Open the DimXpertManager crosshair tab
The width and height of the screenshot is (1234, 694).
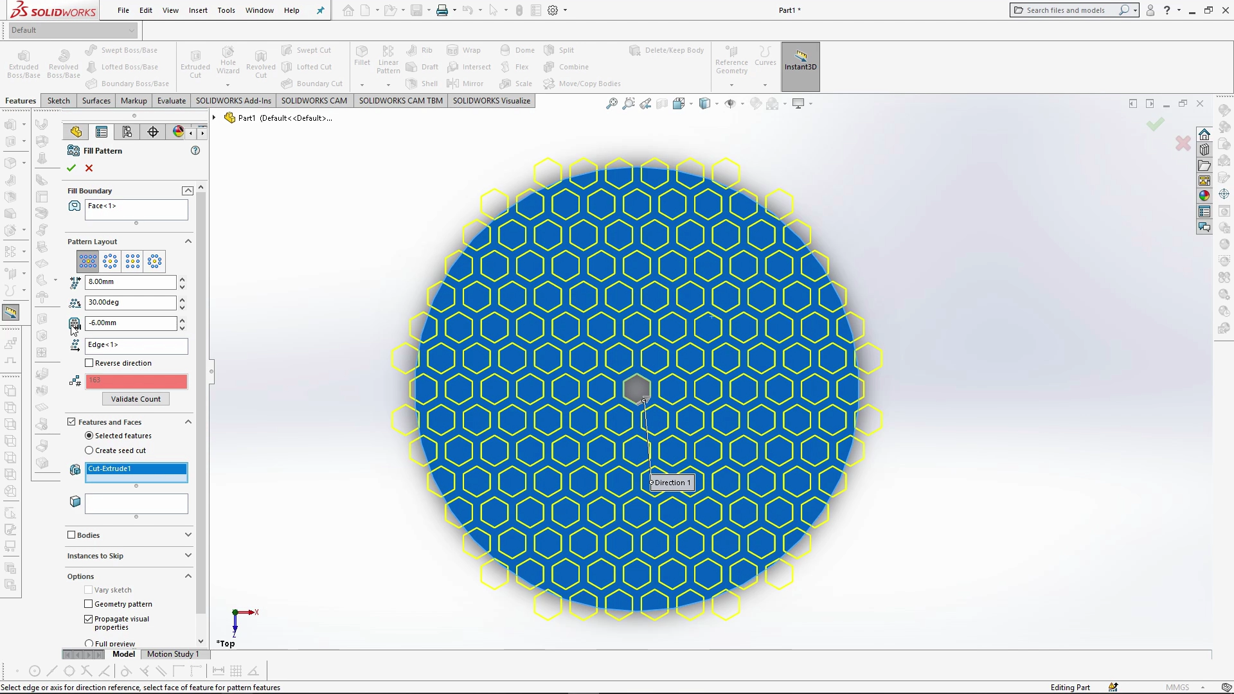click(153, 132)
